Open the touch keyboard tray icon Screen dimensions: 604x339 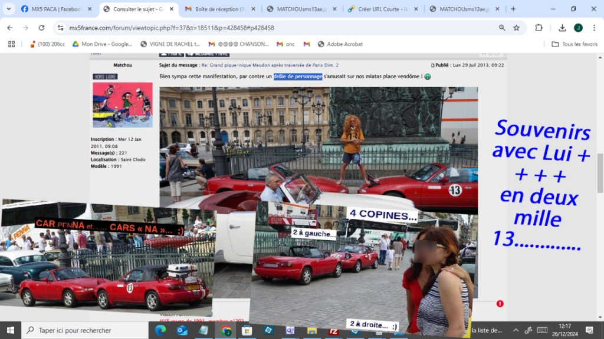[542, 330]
